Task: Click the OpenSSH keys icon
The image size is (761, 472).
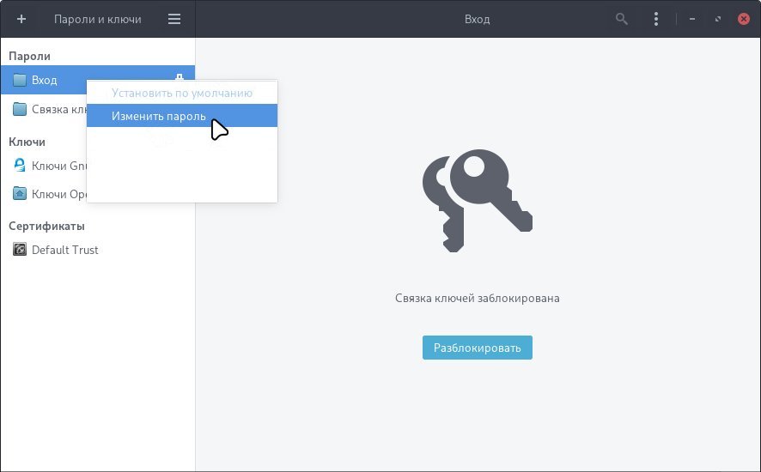Action: (20, 194)
